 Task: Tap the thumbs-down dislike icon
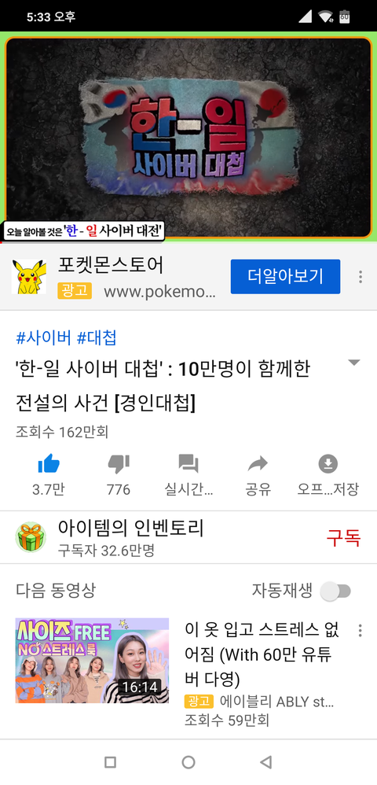(119, 464)
